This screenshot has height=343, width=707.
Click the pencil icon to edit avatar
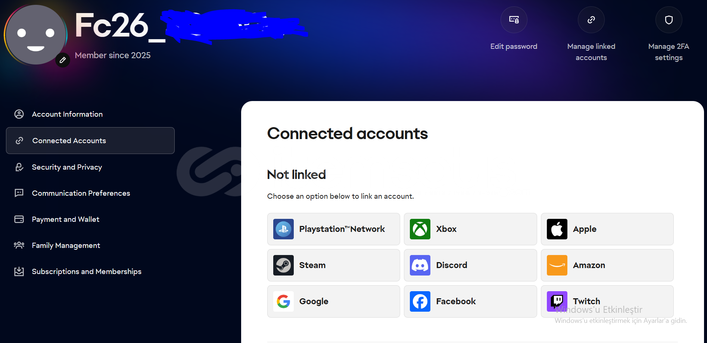pyautogui.click(x=63, y=60)
